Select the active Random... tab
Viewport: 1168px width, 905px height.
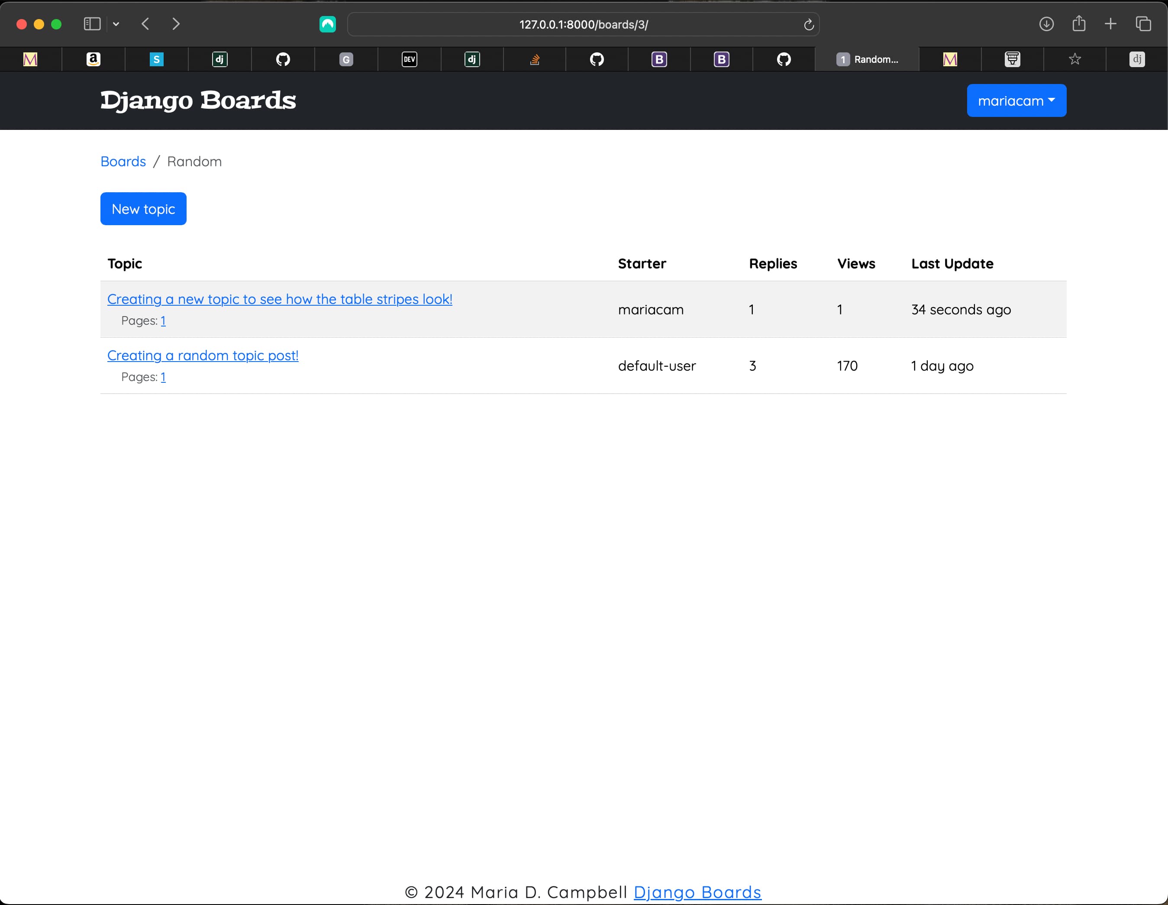(867, 59)
